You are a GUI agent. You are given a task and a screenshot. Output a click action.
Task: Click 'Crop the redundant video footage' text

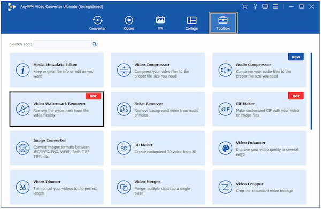click(x=264, y=191)
